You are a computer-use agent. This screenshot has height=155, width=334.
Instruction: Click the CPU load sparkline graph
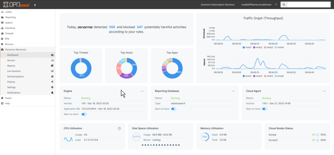pos(68,139)
